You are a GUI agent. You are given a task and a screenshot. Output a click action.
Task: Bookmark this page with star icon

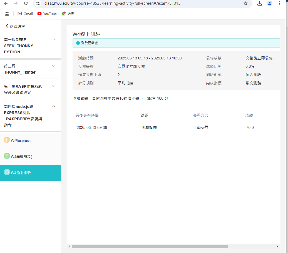pyautogui.click(x=245, y=3)
